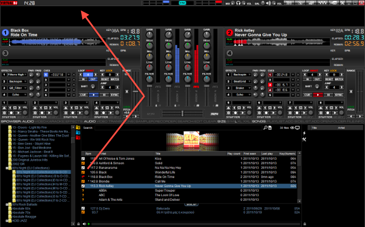The height and width of the screenshot is (227, 365).
Task: Open the waveform view icon in top toolbar
Action: [x=322, y=3]
